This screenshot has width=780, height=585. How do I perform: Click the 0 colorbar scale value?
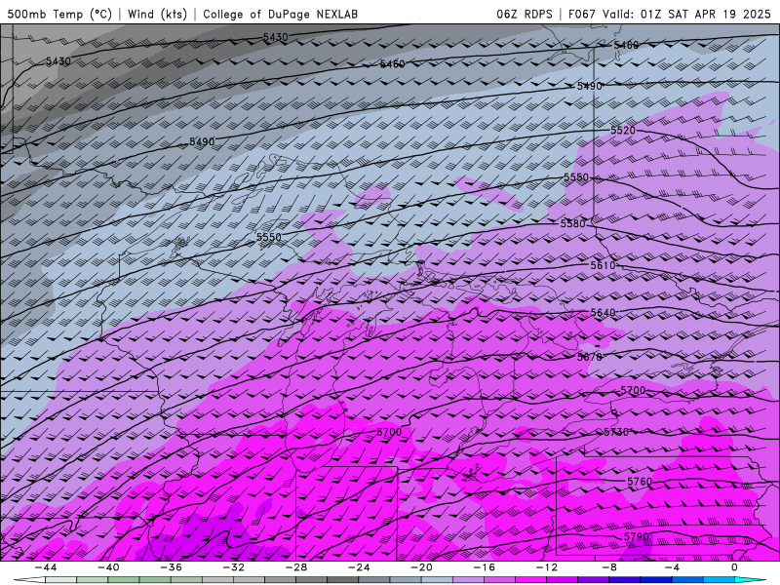point(735,567)
